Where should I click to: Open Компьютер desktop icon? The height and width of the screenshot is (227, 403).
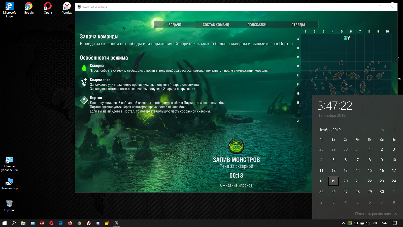coord(9,184)
